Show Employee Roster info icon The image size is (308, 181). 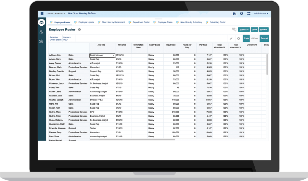point(79,30)
